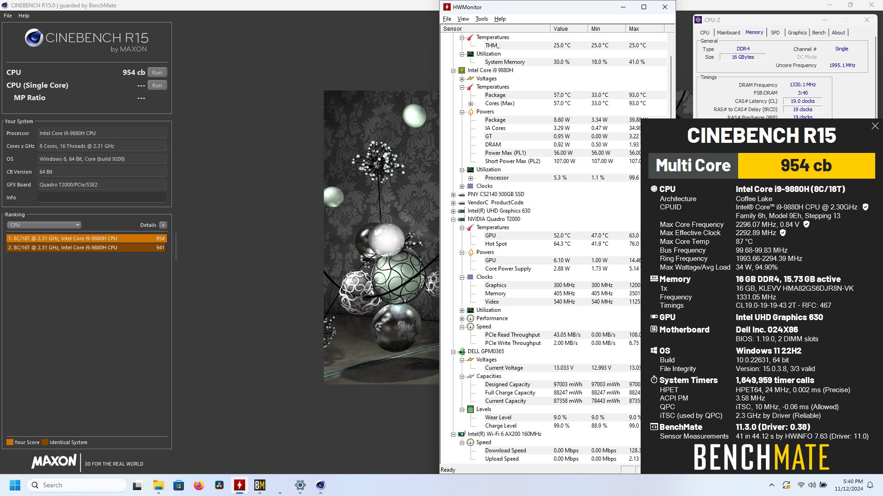
Task: Open HWMonitor Tools menu
Action: (x=482, y=19)
